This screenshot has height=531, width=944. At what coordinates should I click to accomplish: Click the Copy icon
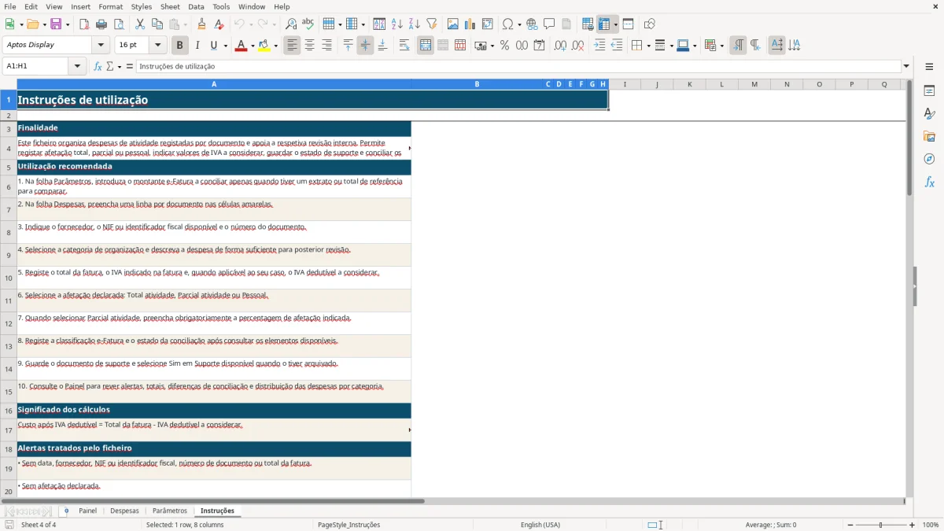tap(157, 24)
